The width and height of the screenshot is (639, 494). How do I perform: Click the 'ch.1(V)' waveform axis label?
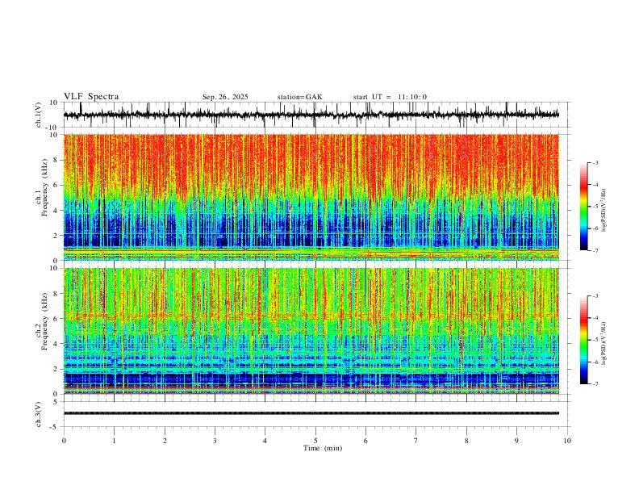[39, 115]
